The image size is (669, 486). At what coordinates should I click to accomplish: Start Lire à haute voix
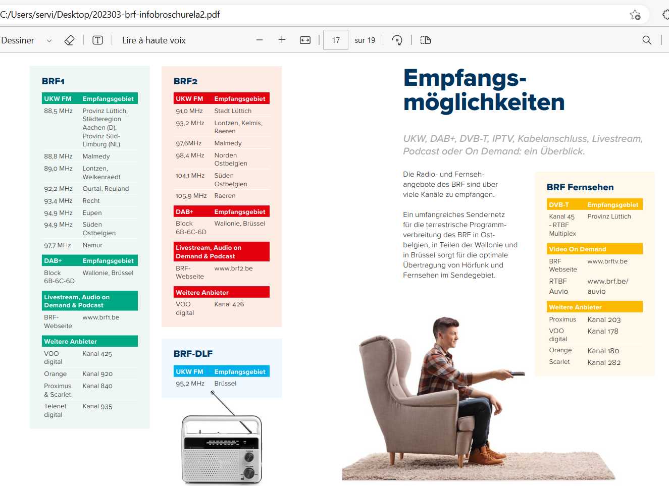(x=154, y=40)
